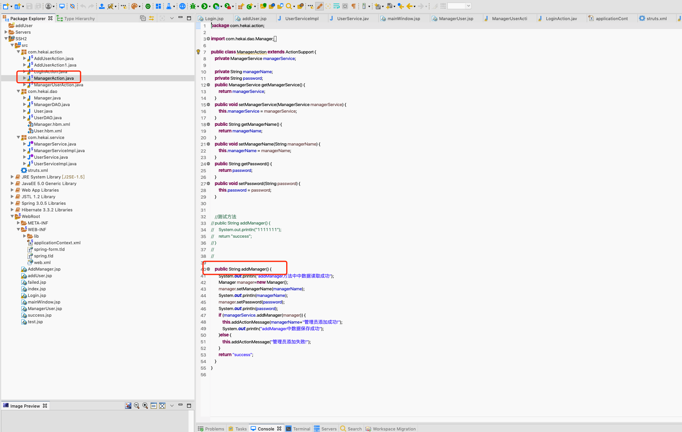This screenshot has width=682, height=432.
Task: Switch to the addUser.jsp editor tab
Action: click(254, 19)
